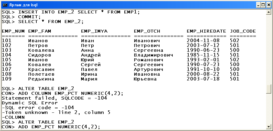Click the 'Dynamic SQL Error' line
Image resolution: width=273 pixels, height=131 pixels.
tap(30, 103)
